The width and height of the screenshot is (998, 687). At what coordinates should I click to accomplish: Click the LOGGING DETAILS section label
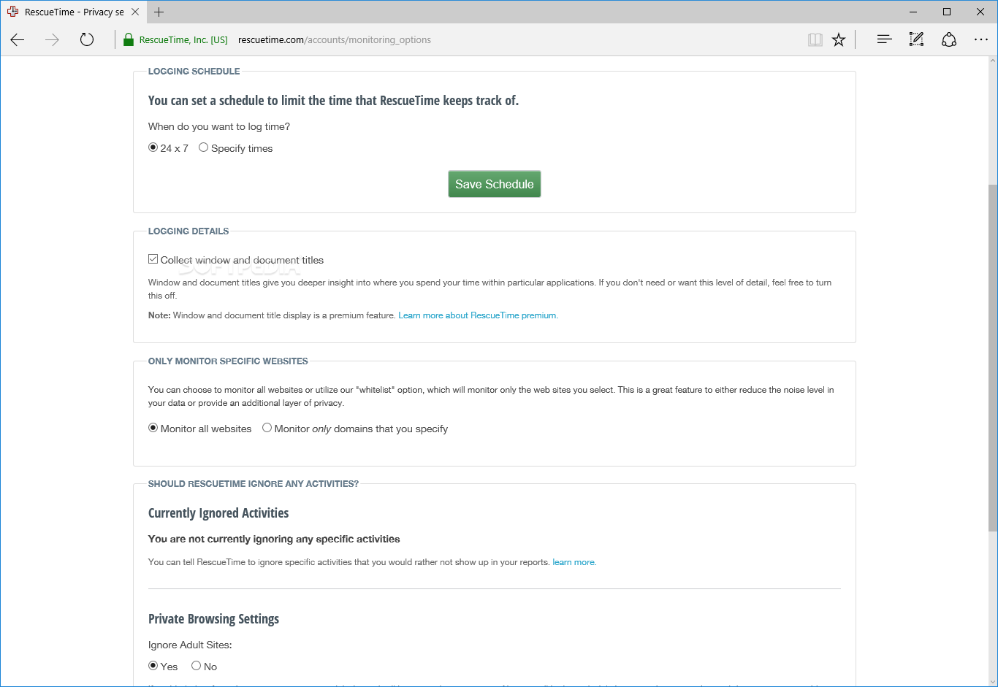pos(188,231)
